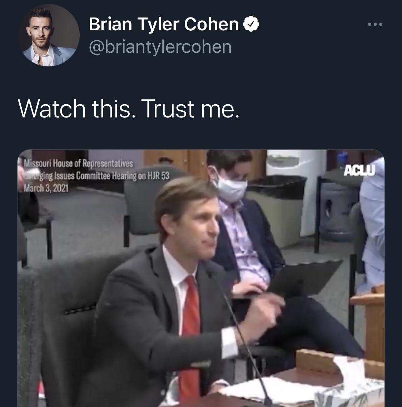This screenshot has height=407, width=402.
Task: Click the 'Watch this. Trust me.' tweet text
Action: pos(129,109)
